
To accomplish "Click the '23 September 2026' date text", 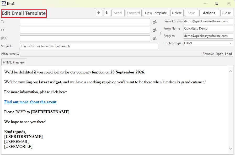I will tap(127, 72).
